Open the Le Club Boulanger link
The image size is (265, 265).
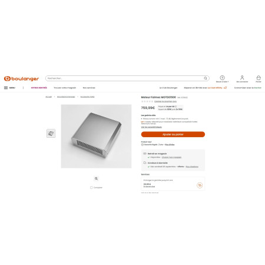(x=168, y=88)
